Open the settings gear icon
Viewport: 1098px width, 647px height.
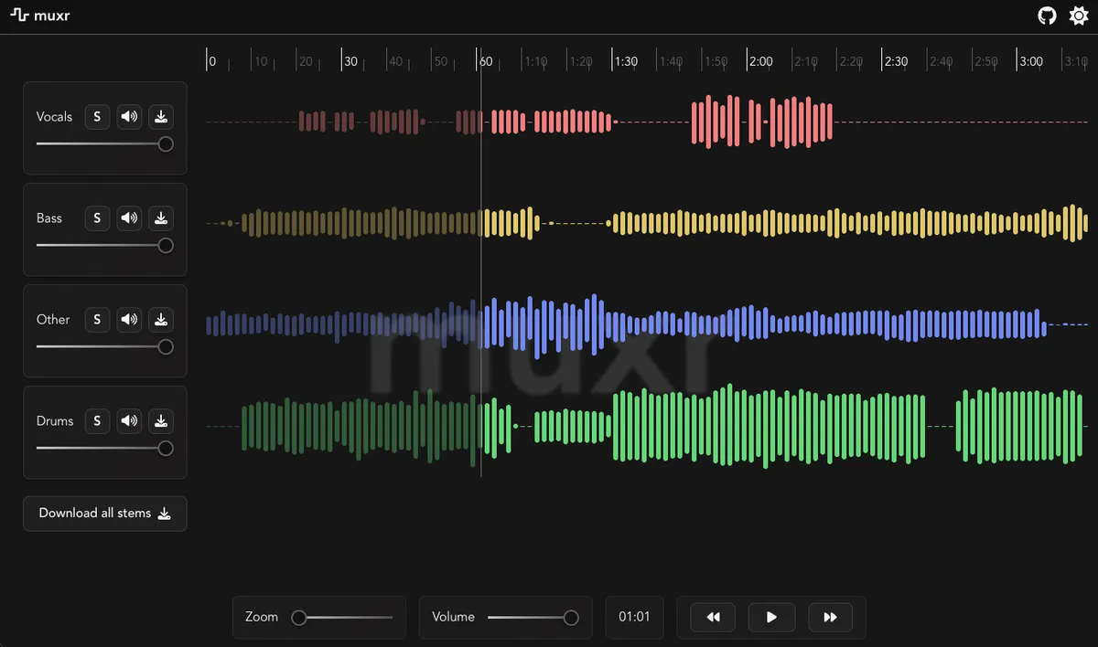(1079, 16)
